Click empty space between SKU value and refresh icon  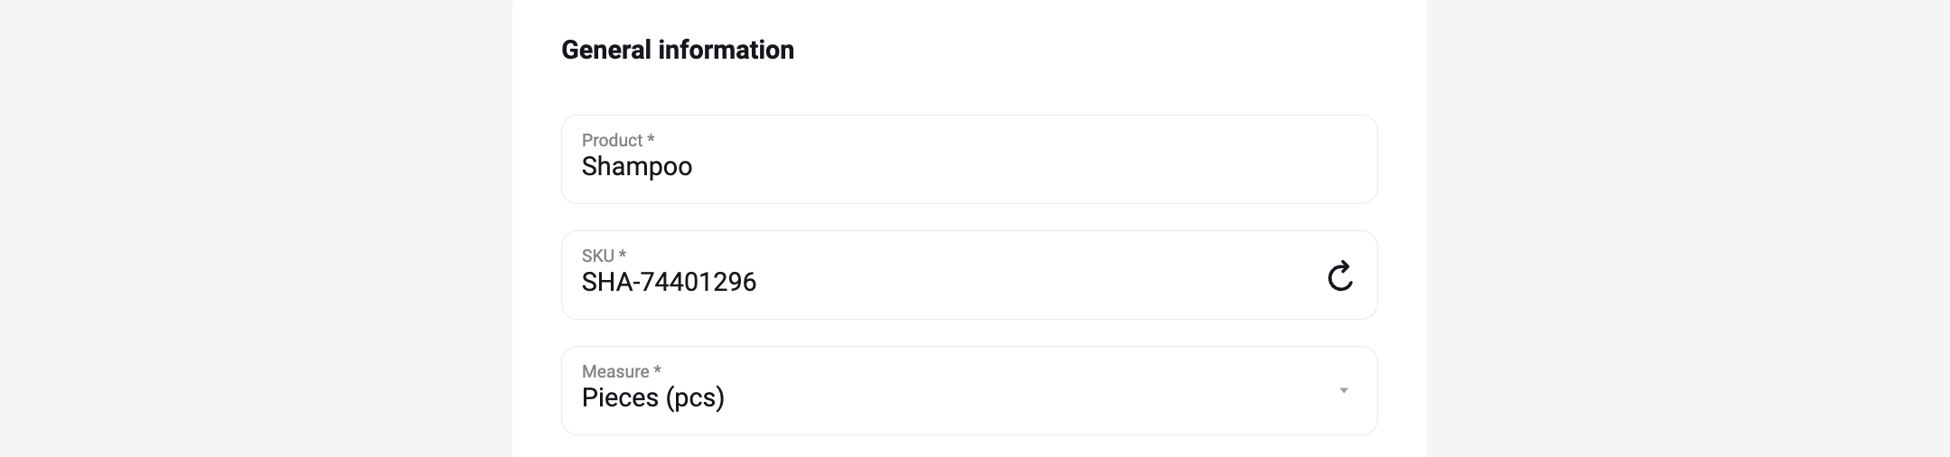point(1039,283)
